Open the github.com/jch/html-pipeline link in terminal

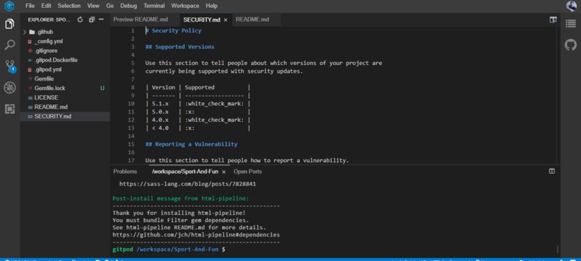pos(196,234)
